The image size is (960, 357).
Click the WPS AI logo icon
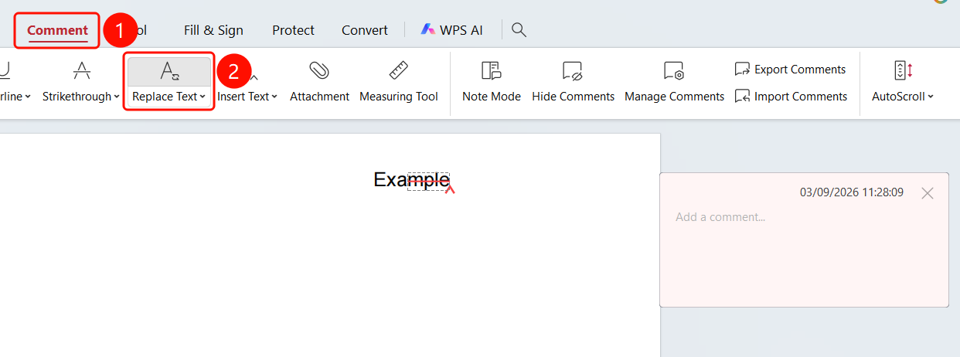click(x=428, y=29)
